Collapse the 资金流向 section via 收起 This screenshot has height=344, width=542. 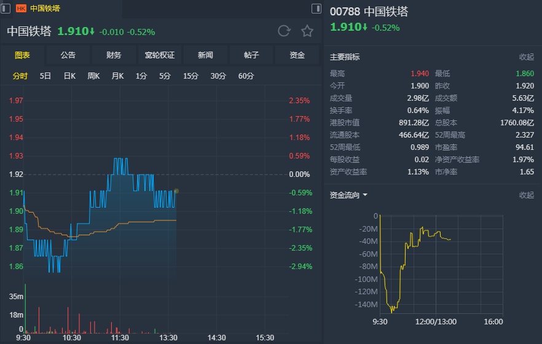pyautogui.click(x=527, y=195)
